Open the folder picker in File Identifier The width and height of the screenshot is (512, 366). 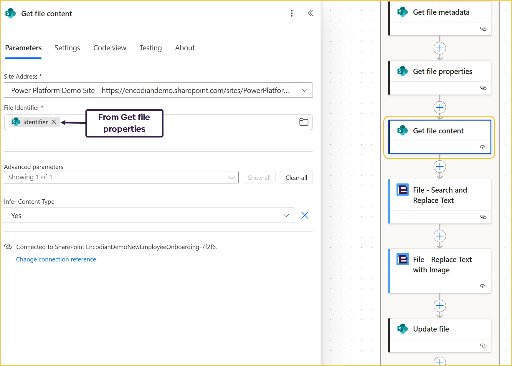click(303, 122)
